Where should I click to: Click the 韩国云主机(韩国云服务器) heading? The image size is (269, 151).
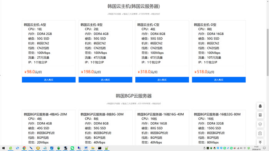click(x=134, y=7)
